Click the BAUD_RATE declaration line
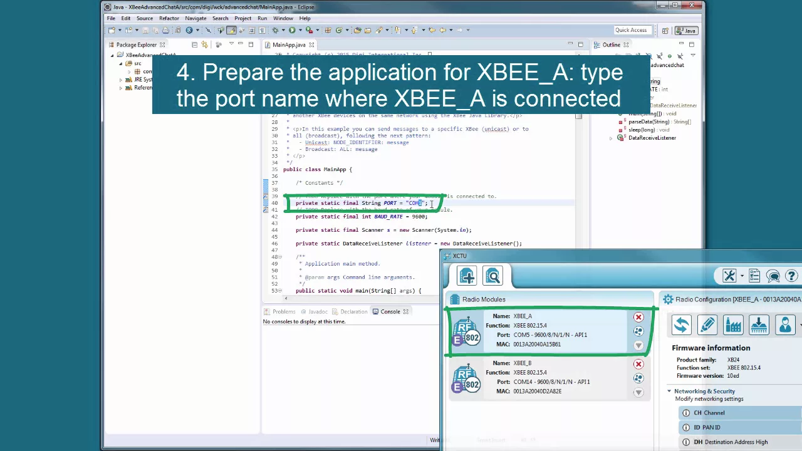 pyautogui.click(x=362, y=217)
